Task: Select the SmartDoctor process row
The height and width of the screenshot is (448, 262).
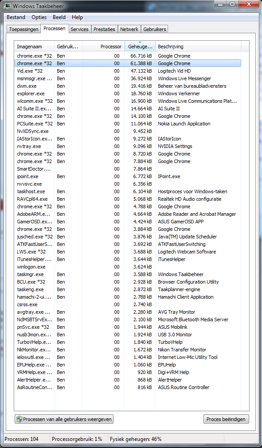Action: click(x=128, y=169)
